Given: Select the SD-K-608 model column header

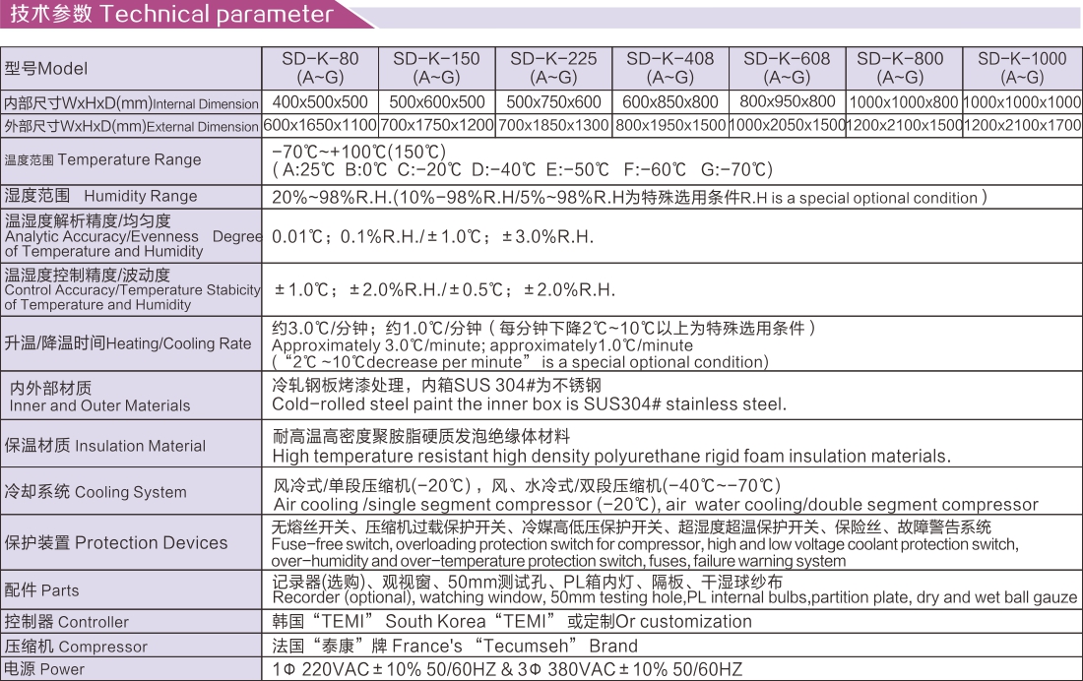Looking at the screenshot, I should click(787, 68).
